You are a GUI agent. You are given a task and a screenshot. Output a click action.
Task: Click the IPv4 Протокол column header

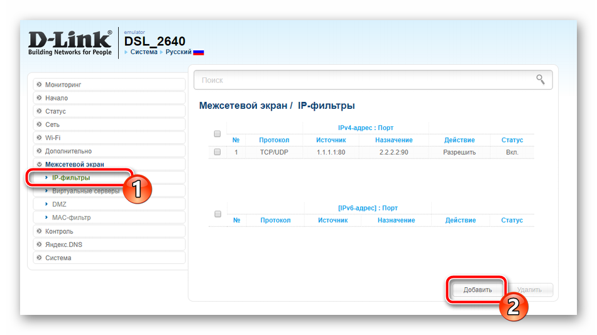274,140
